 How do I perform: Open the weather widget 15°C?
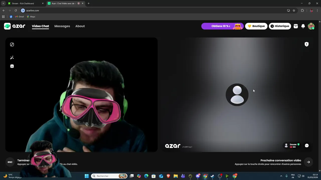click(x=13, y=176)
